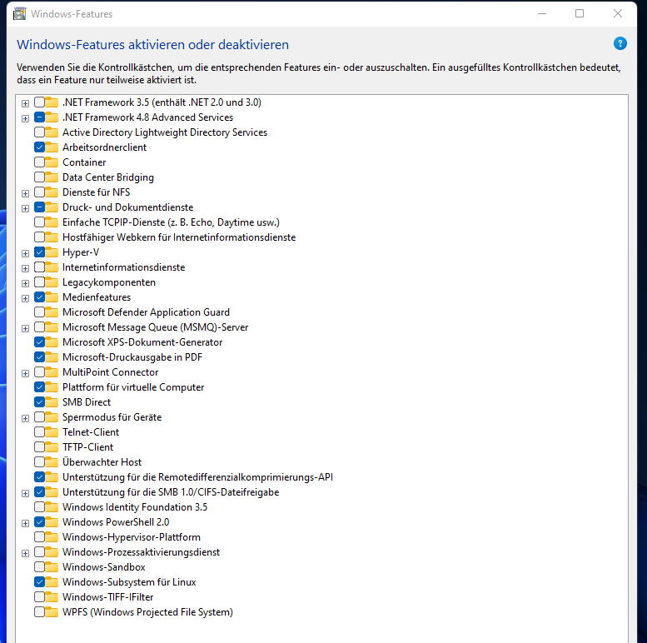This screenshot has height=643, width=647.
Task: Click the folder icon beside Legacykomponenten
Action: click(x=52, y=282)
